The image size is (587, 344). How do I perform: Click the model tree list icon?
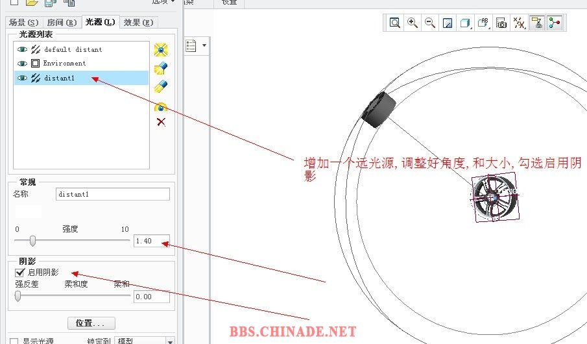[x=191, y=45]
